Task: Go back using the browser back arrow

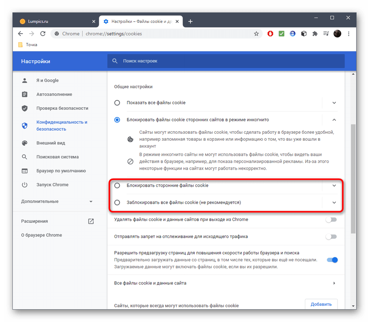Action: pyautogui.click(x=21, y=34)
